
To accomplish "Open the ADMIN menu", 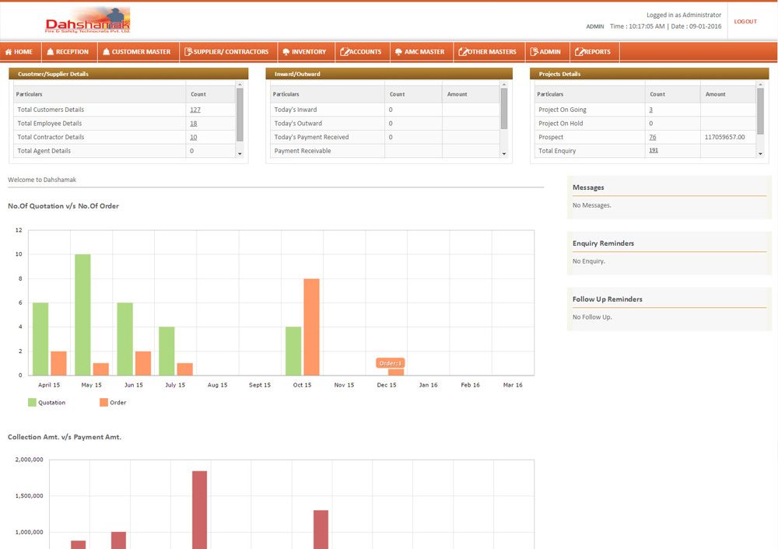I will 547,51.
